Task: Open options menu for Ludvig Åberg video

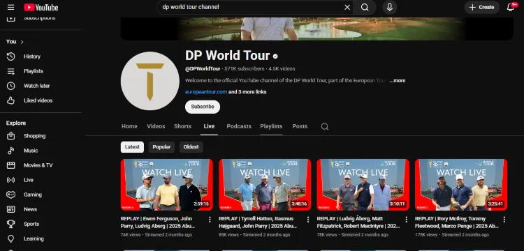Action: point(406,220)
